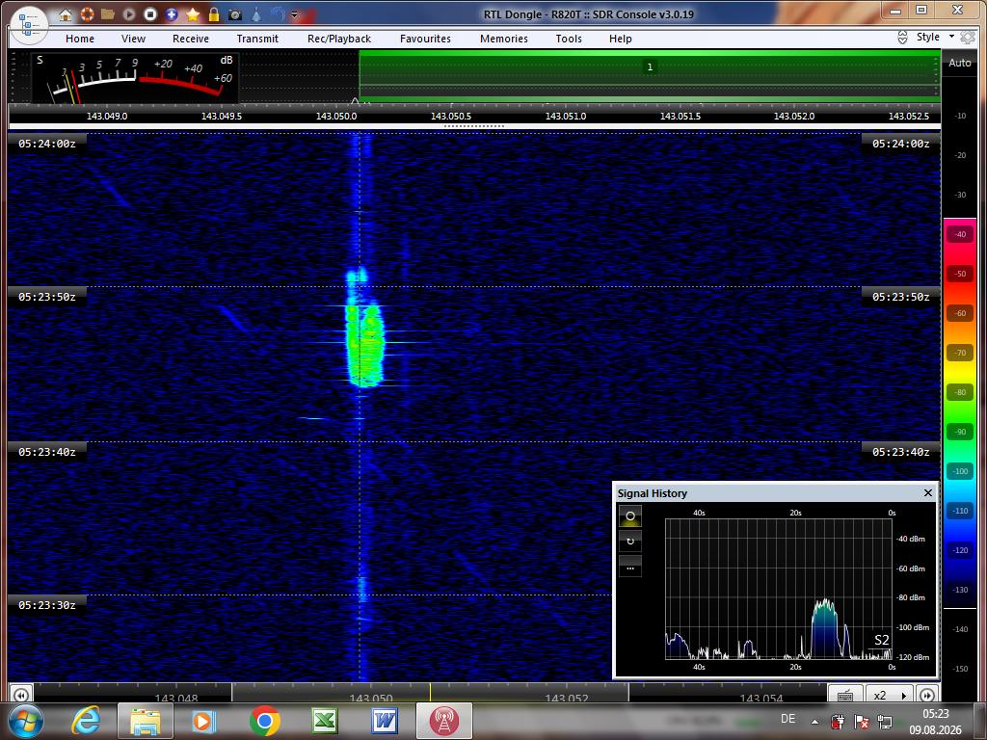Expand the quick access toolbar dropdown arrow
987x740 pixels.
[294, 14]
